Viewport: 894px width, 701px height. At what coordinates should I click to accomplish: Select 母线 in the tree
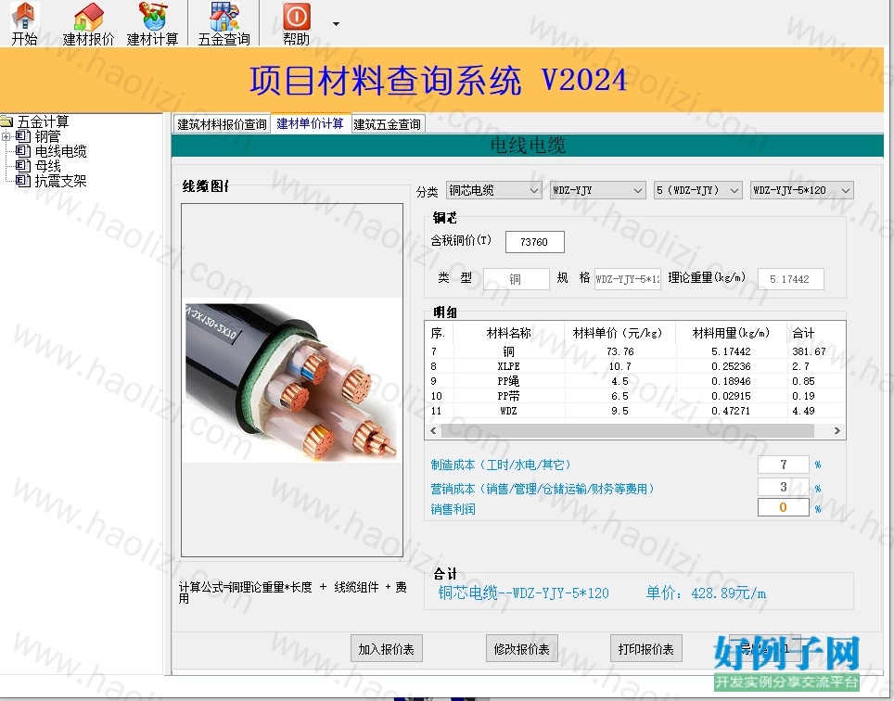(x=48, y=166)
